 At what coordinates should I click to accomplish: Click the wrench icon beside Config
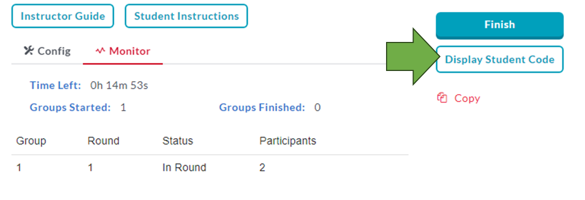(x=28, y=51)
